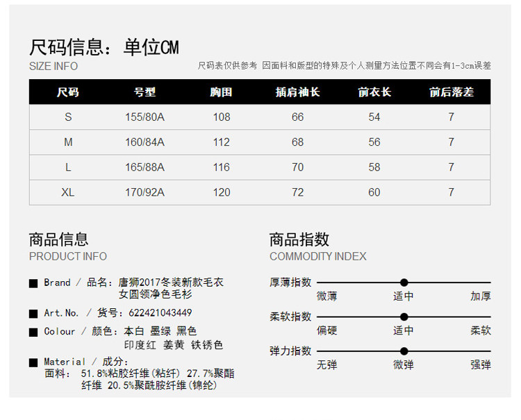Click the sleeve length value 70
The image size is (521, 420).
point(298,167)
